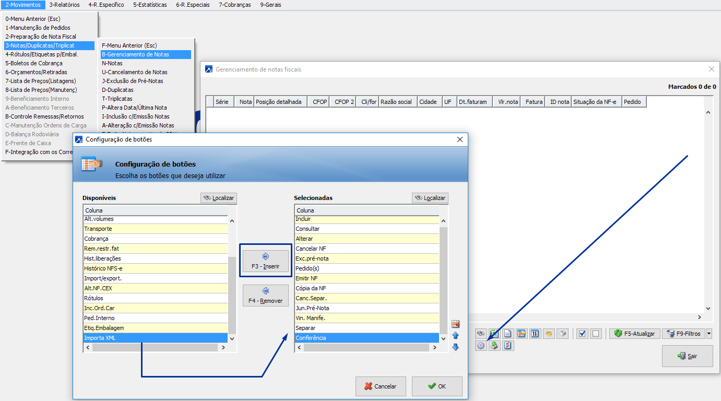
Task: Click the F5-Atualizar refresh button
Action: (x=634, y=334)
